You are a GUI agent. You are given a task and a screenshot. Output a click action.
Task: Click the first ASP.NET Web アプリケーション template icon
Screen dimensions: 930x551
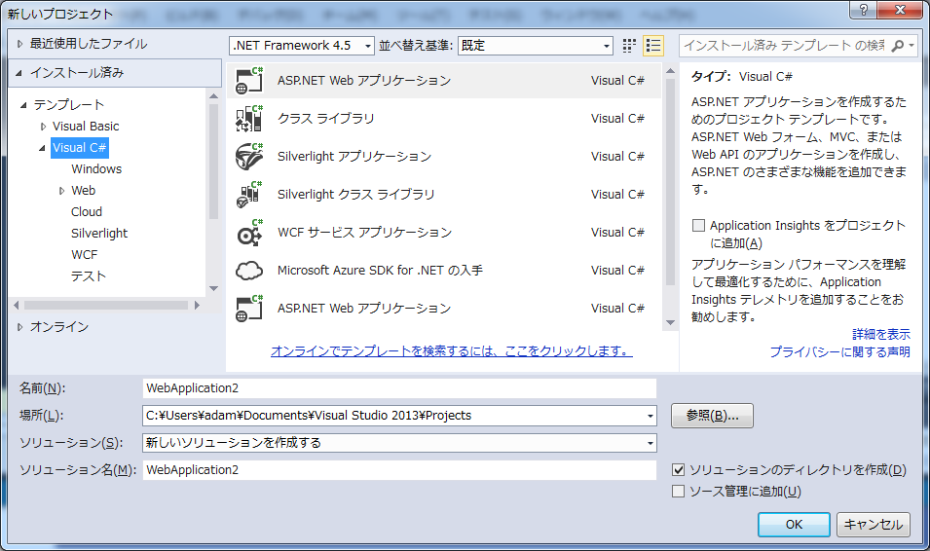pyautogui.click(x=249, y=81)
